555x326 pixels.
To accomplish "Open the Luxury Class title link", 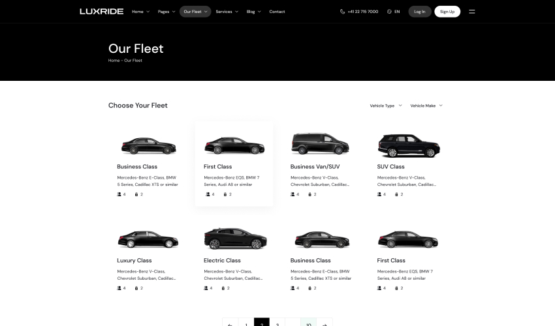I will [x=134, y=260].
